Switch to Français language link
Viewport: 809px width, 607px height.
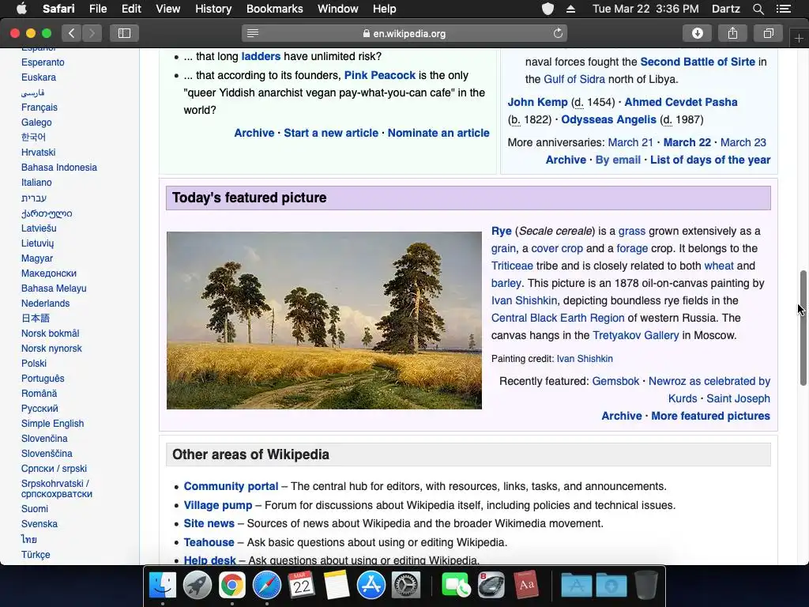click(40, 107)
